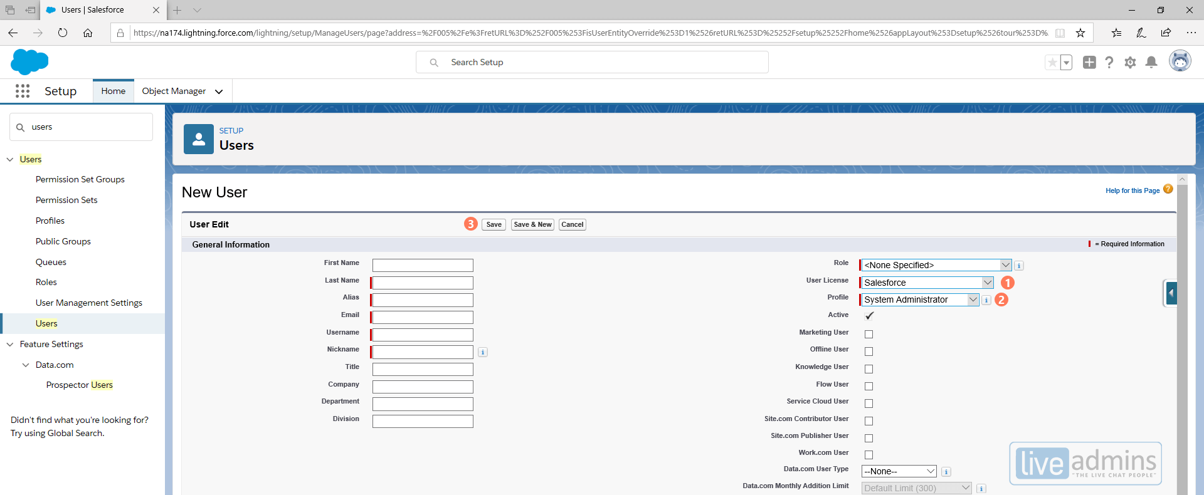Click the Nickname info icon
This screenshot has height=495, width=1204.
[483, 352]
